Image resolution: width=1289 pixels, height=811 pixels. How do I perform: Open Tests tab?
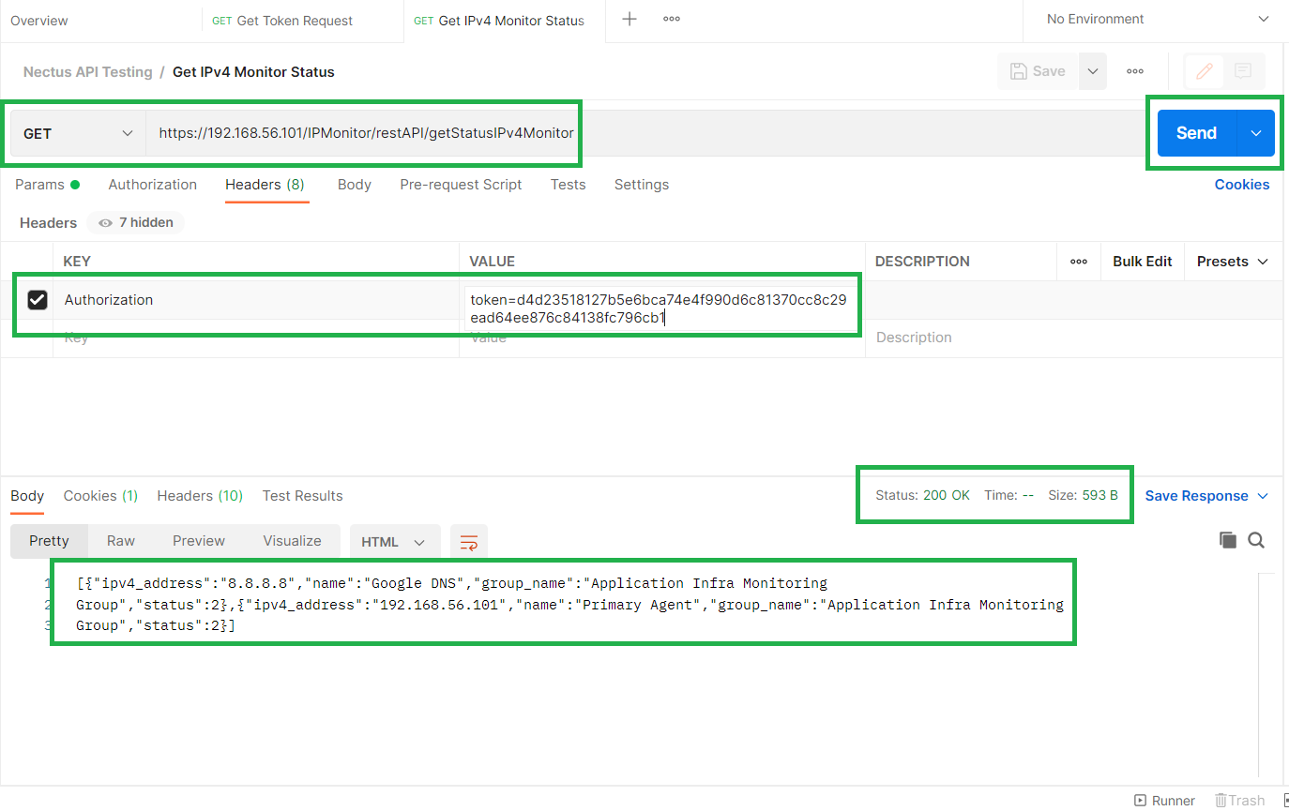pos(568,185)
